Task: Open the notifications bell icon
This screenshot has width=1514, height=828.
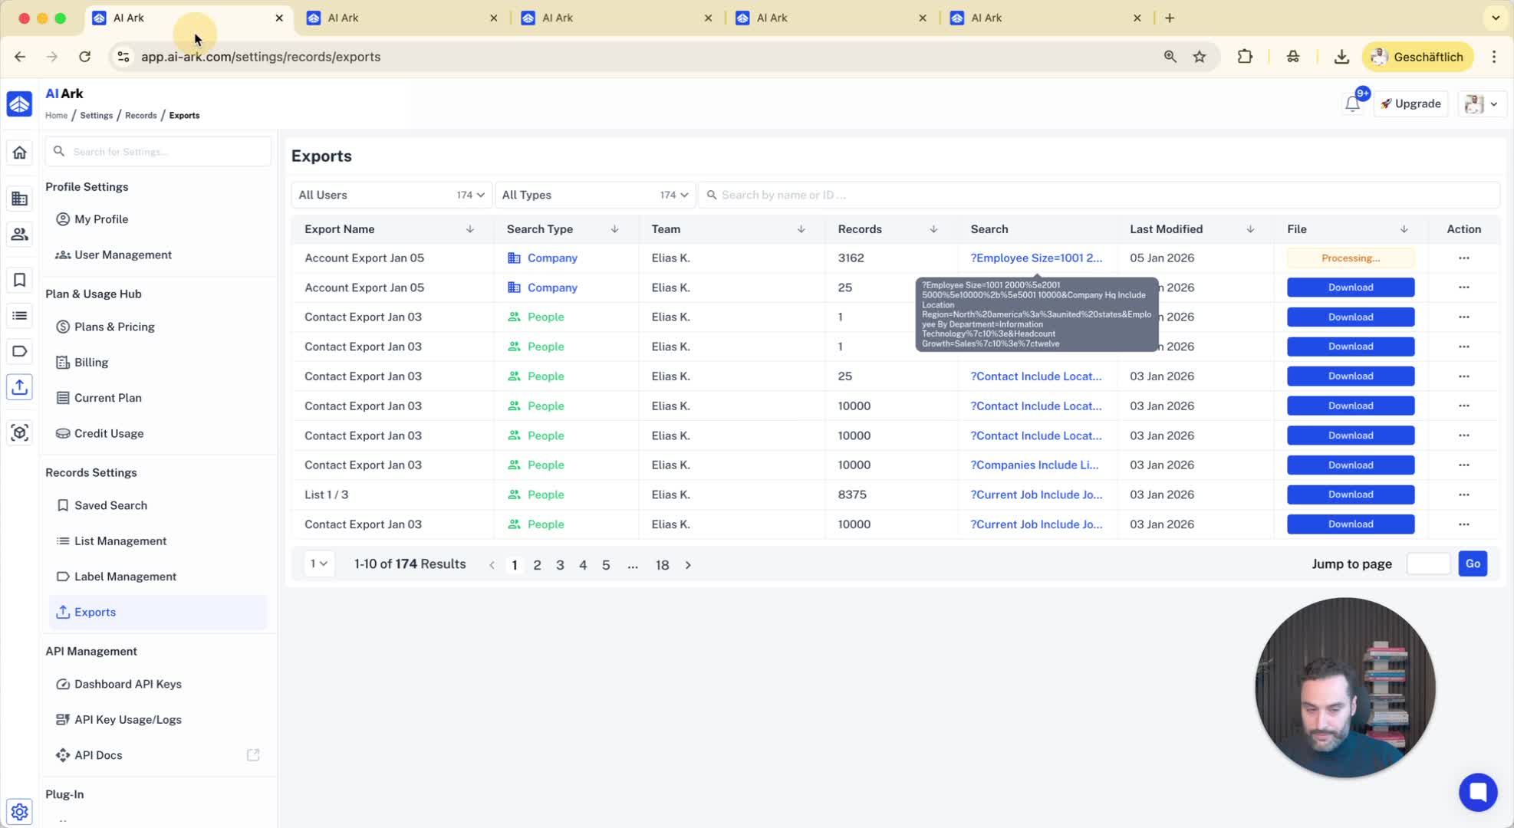Action: (x=1352, y=104)
